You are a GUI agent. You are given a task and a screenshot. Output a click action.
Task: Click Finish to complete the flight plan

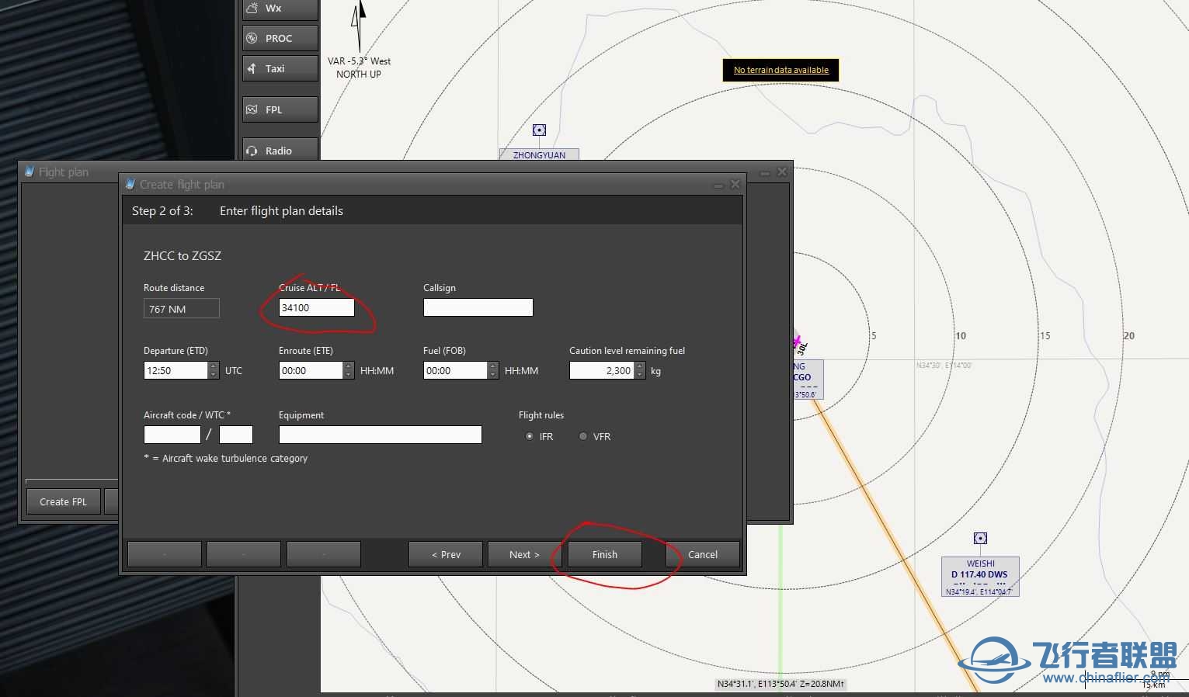click(x=603, y=554)
